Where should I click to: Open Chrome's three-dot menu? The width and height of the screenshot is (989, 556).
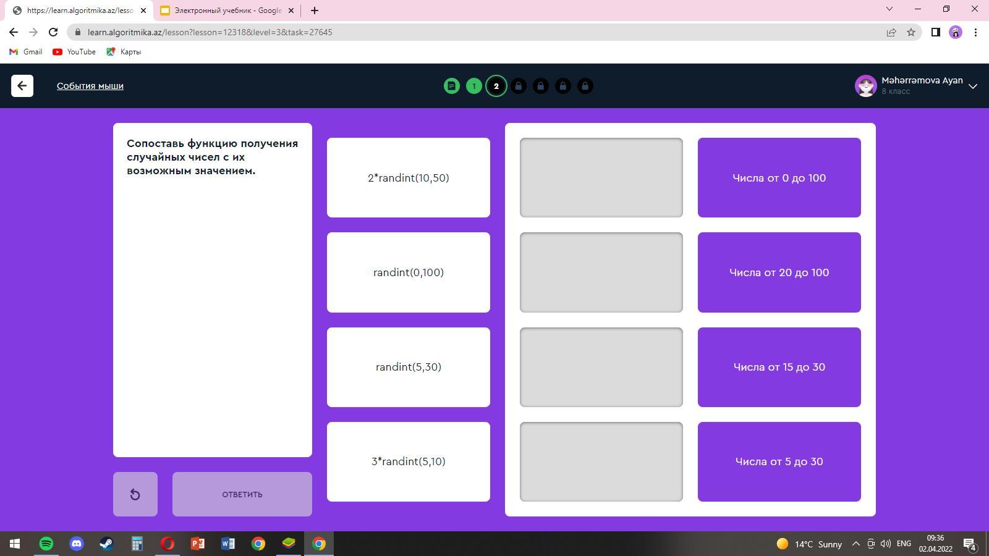coord(975,32)
